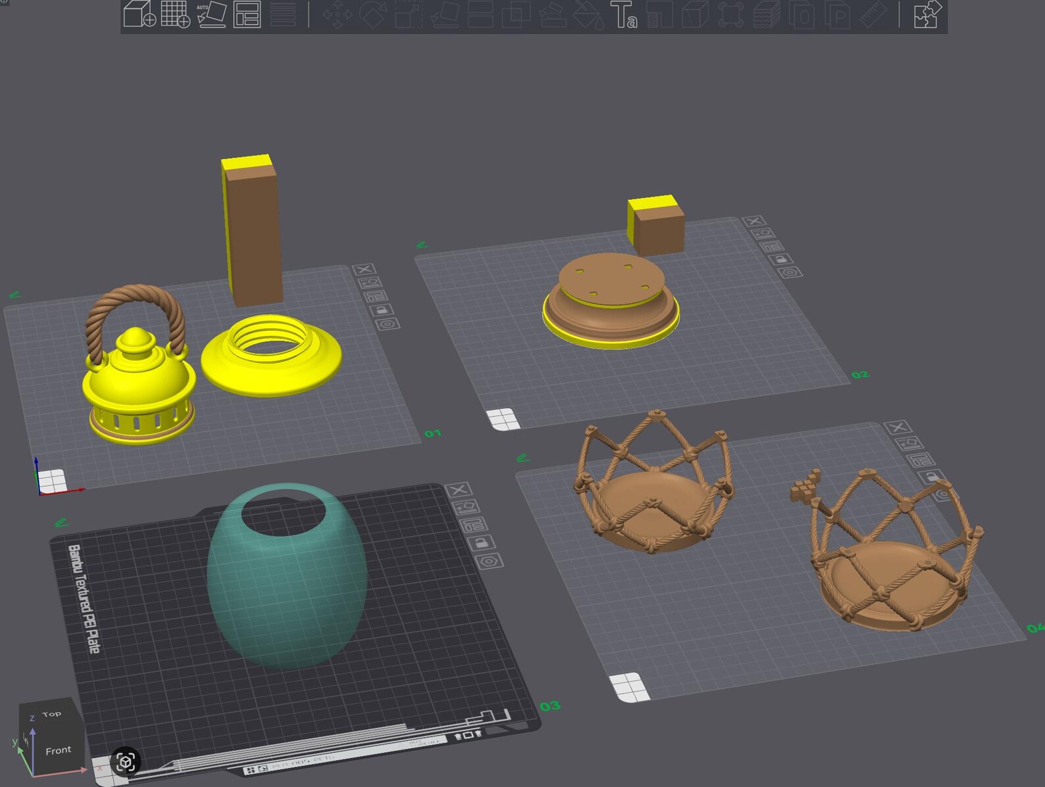Remove all objects on plate 01
Screen dimensions: 1045x787
(363, 269)
